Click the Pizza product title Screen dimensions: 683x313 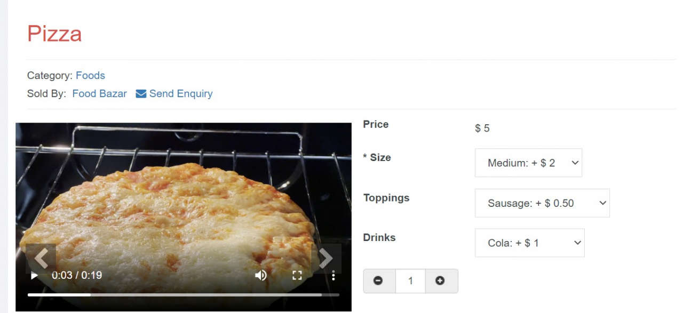tap(54, 34)
